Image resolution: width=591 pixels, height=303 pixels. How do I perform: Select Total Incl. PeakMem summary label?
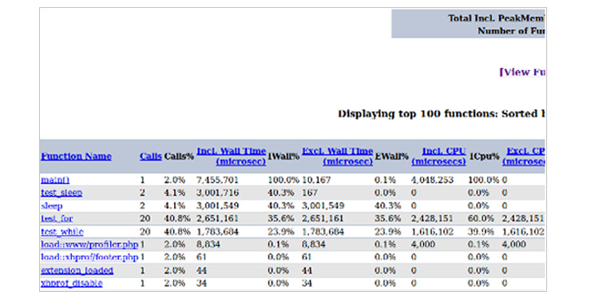497,18
